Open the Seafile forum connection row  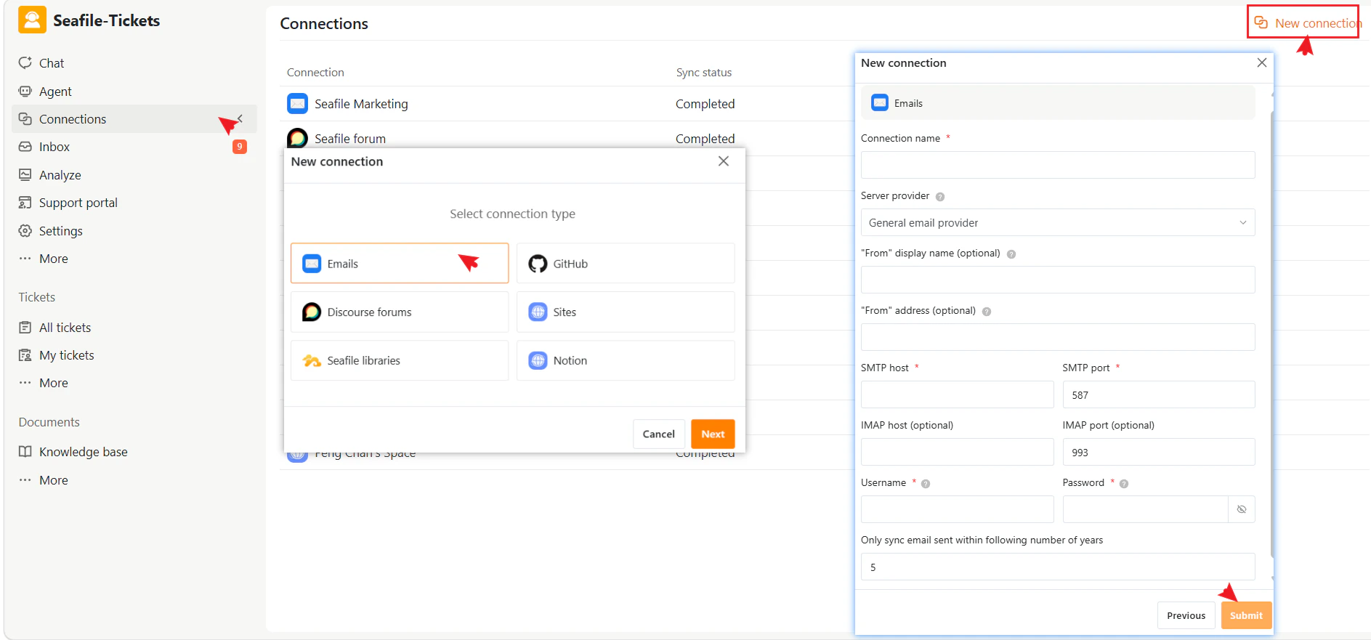pyautogui.click(x=567, y=138)
